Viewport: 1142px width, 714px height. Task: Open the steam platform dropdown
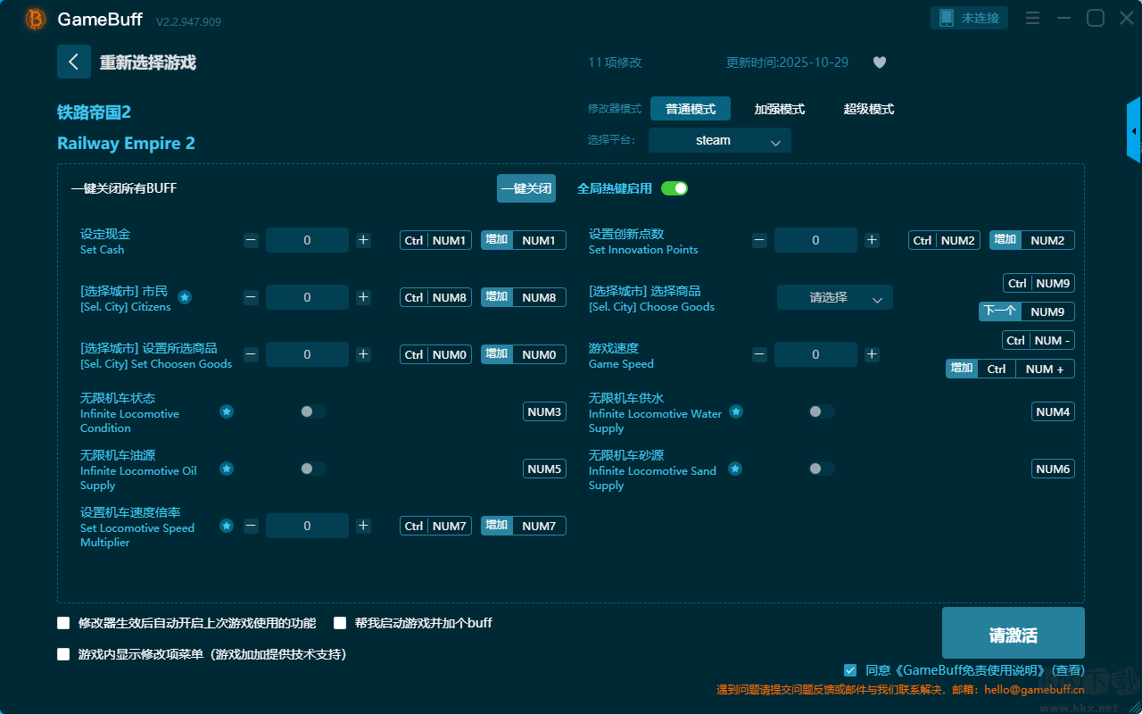point(720,140)
